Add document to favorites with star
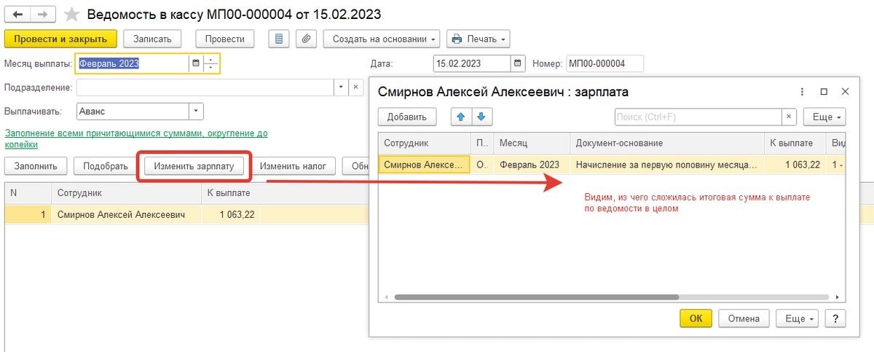 [71, 14]
